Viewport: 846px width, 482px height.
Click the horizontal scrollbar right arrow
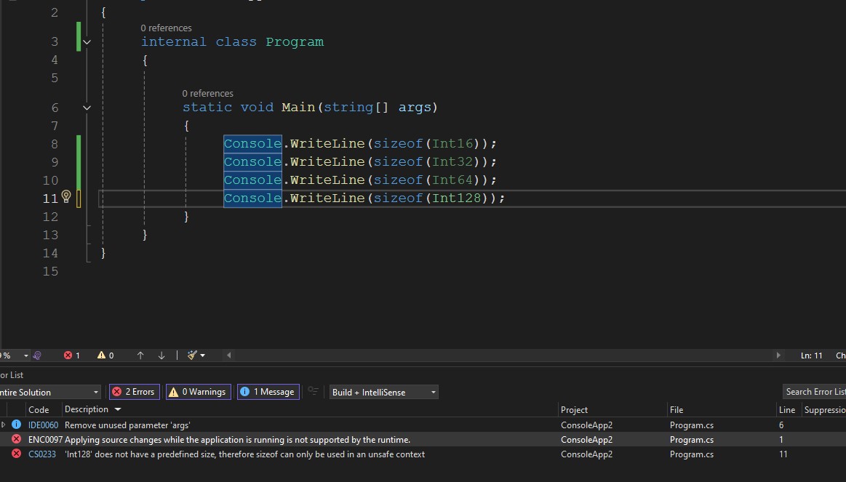[x=778, y=356]
